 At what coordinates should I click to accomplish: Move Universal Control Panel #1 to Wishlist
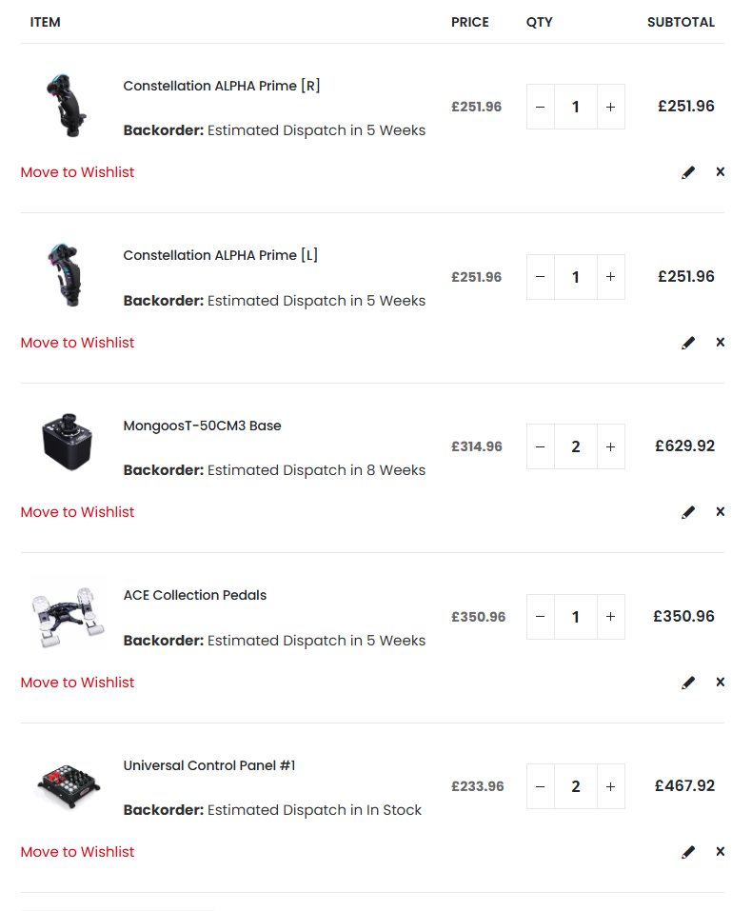(78, 852)
